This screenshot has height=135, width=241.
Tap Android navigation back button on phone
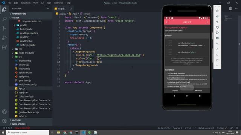174,96
